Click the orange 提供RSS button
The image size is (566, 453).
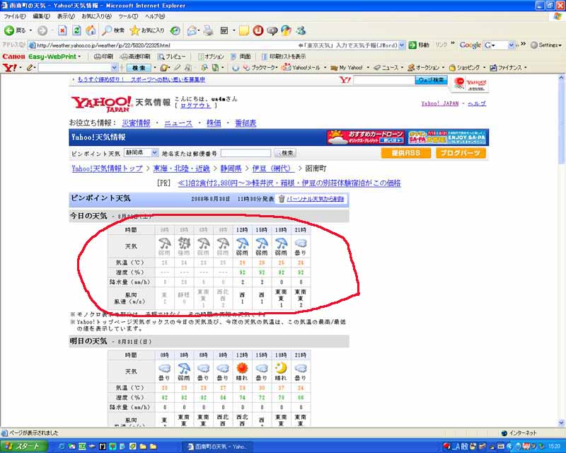(405, 153)
